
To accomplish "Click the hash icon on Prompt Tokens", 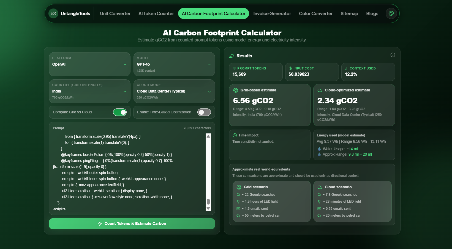I will (234, 68).
